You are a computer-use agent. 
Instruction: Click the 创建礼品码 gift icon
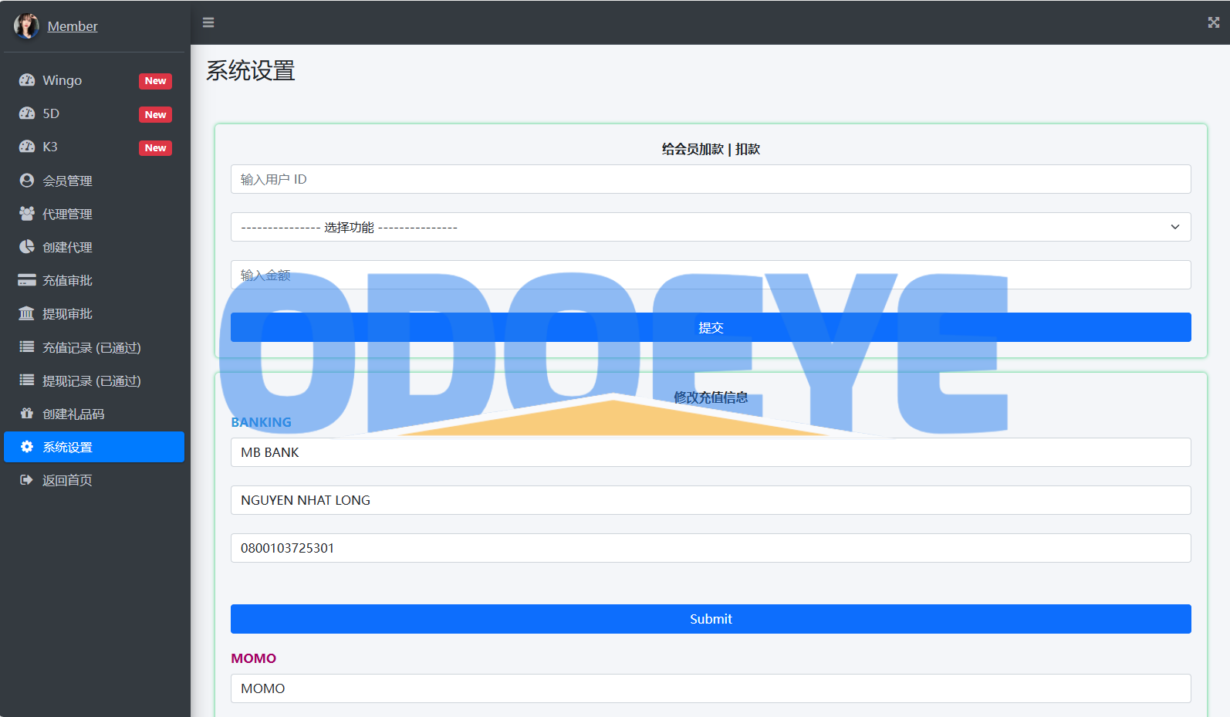point(27,414)
